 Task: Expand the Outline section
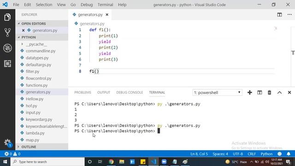(42, 147)
